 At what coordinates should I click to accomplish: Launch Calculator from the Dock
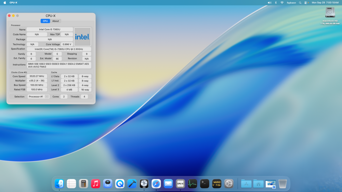pos(83,184)
